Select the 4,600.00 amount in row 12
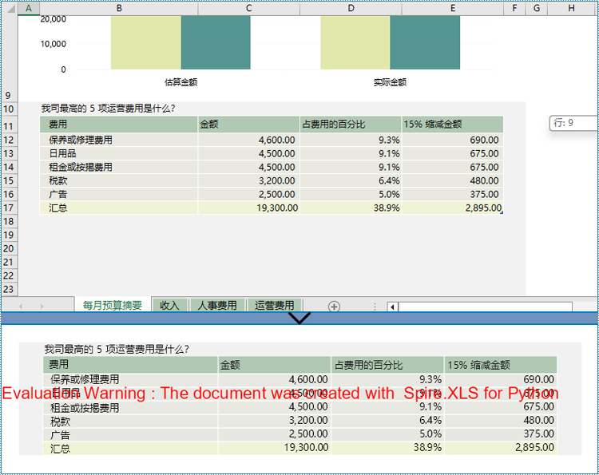Screen dimensions: 599x475 (x=249, y=140)
